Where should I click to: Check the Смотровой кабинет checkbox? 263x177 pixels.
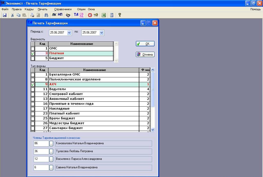[33, 94]
